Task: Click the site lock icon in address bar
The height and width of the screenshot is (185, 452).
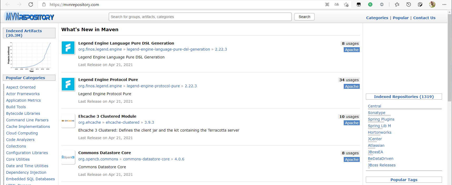Action: pyautogui.click(x=44, y=4)
